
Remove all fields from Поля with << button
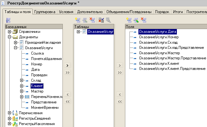coord(120,101)
